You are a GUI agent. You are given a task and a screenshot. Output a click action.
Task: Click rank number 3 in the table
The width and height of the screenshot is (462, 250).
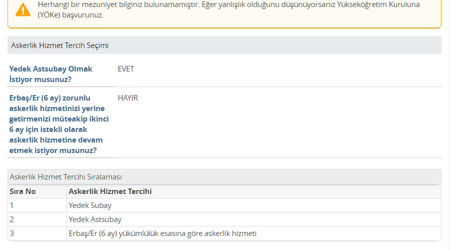[x=12, y=233]
